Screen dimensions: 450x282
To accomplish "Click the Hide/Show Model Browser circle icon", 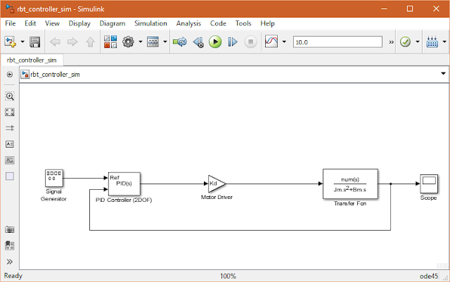I will (x=10, y=75).
